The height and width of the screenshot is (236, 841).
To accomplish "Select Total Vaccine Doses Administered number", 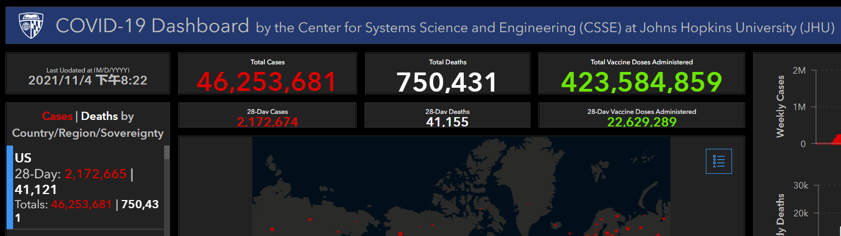I will pos(642,82).
